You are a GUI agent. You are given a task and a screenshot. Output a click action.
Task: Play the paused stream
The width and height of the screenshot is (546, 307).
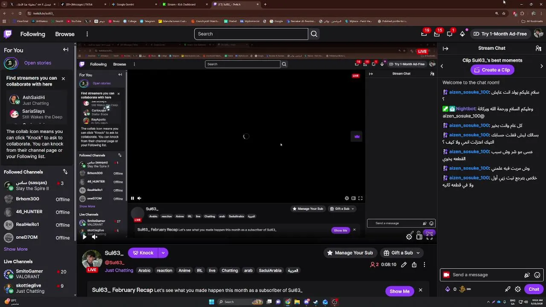84,237
